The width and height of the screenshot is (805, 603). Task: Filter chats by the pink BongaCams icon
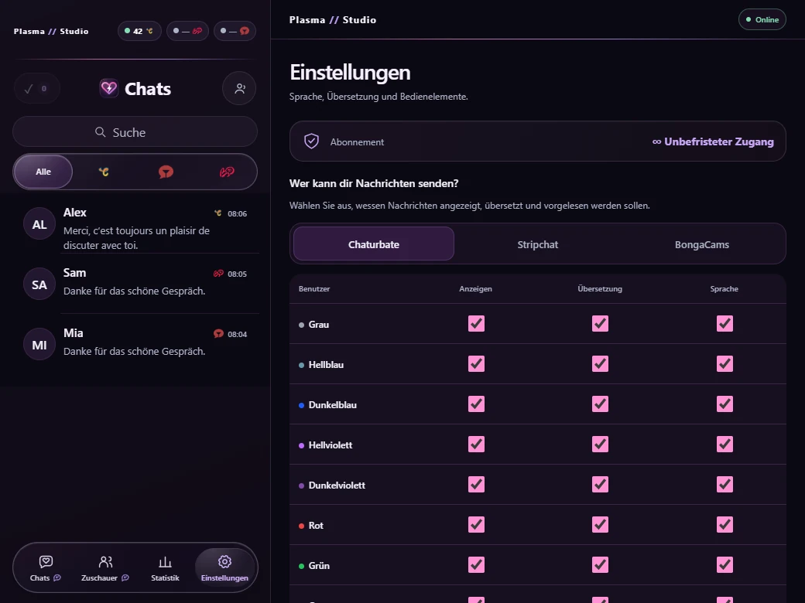pos(227,172)
